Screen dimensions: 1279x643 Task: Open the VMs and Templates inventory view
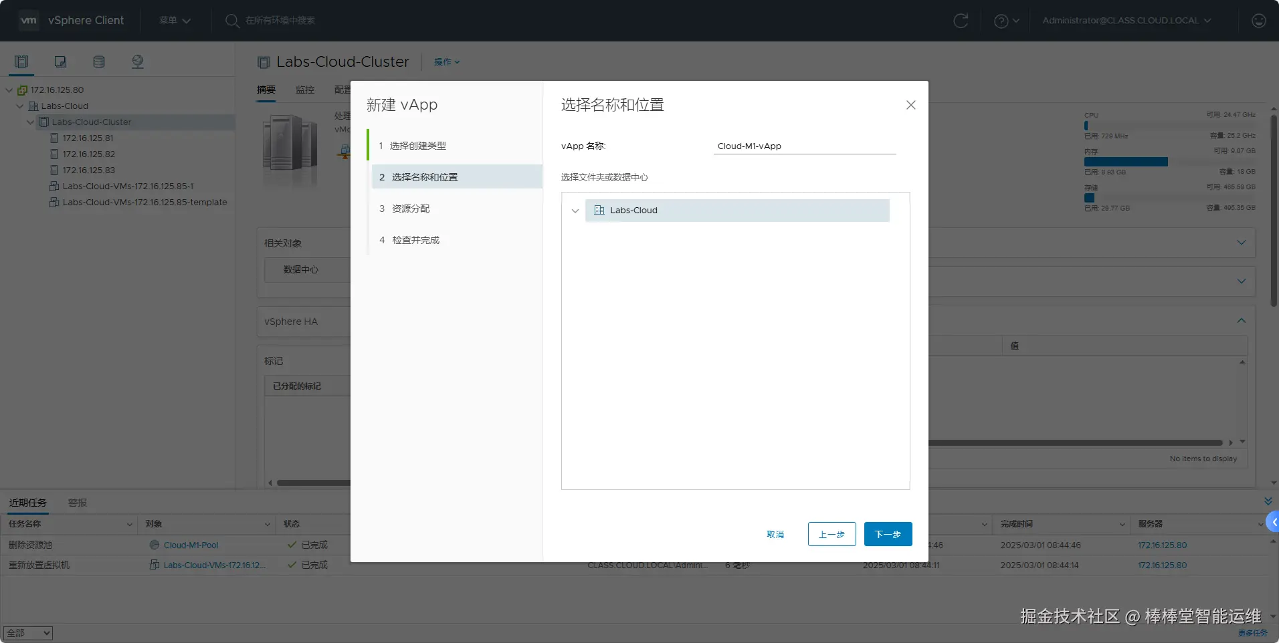click(x=60, y=62)
